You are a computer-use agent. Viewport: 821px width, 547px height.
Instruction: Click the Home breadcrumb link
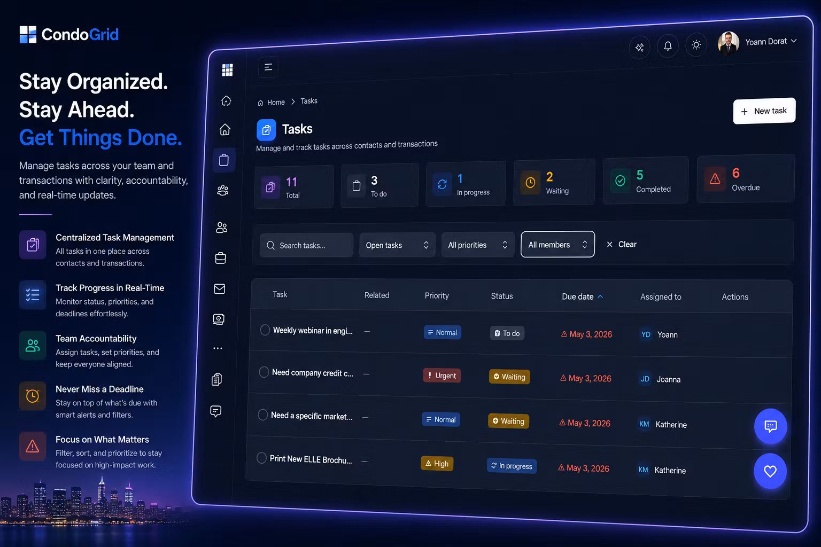click(x=271, y=102)
